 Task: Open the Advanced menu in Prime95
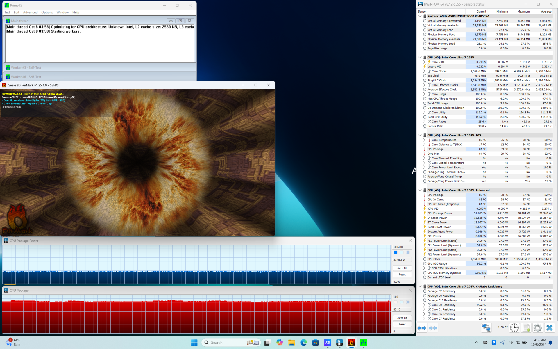pyautogui.click(x=30, y=12)
